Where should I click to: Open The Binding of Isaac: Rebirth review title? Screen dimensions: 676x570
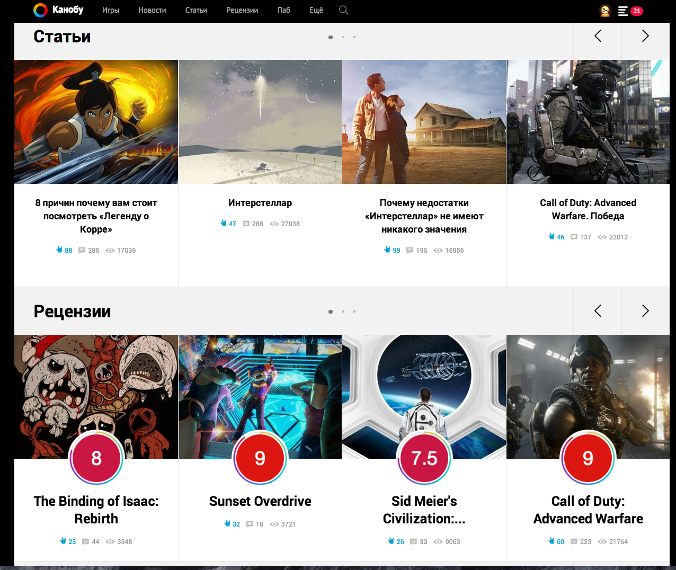pos(96,510)
